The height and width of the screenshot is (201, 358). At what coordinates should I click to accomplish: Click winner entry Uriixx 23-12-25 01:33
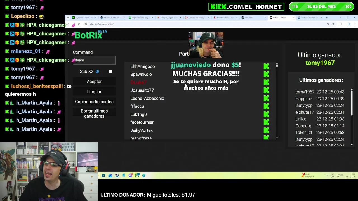pos(320,119)
